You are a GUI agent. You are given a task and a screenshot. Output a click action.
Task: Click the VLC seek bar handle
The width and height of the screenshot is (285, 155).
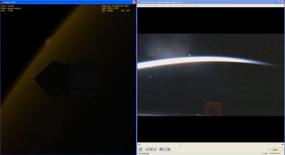(180, 144)
